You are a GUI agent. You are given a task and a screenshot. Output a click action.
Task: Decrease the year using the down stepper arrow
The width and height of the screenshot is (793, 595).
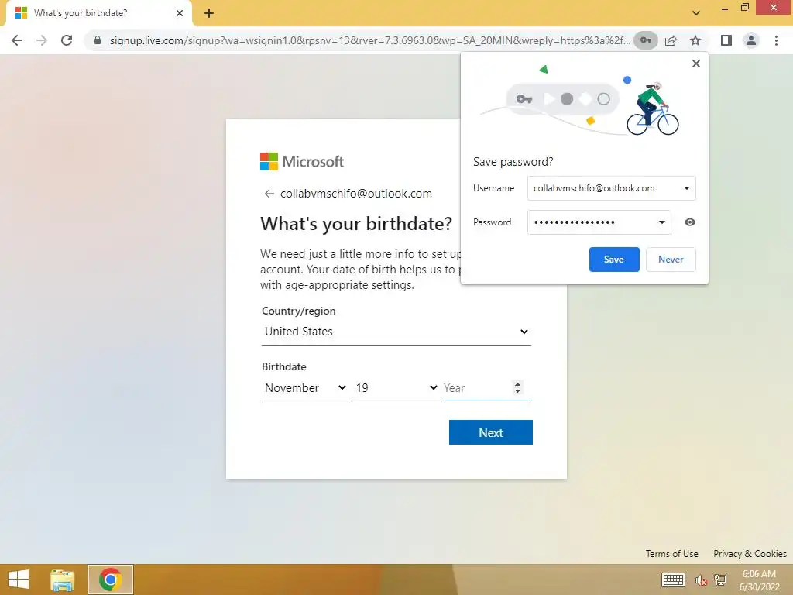click(x=517, y=391)
